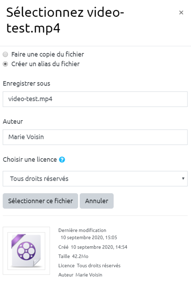The width and height of the screenshot is (191, 284).
Task: Click the dialog title 'Sélectionnez video-test.mp4'
Action: (65, 20)
